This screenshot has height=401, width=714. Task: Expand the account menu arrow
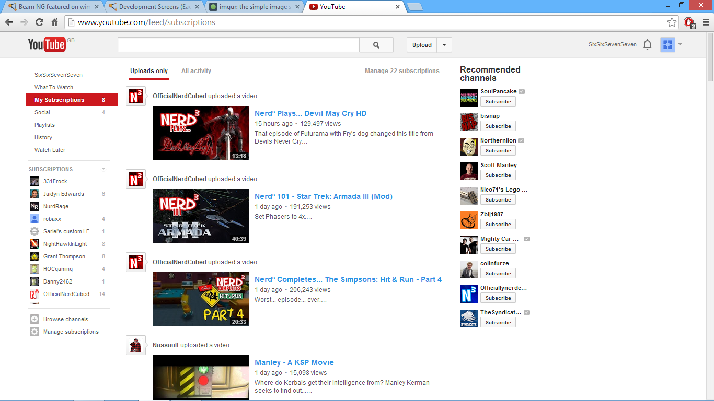[680, 44]
